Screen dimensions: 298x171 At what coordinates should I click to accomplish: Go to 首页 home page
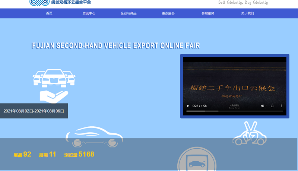tap(49, 13)
